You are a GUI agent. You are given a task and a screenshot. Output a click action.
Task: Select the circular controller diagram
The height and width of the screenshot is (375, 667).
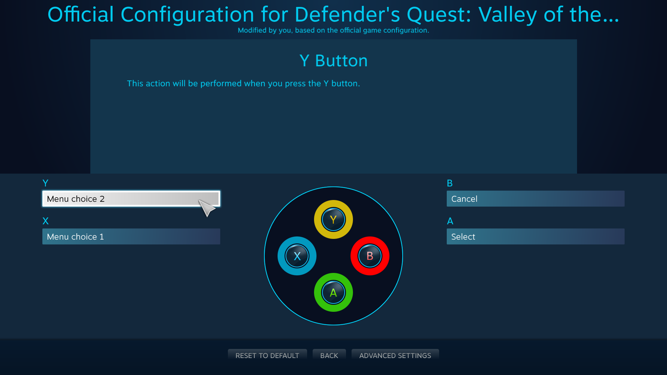click(333, 256)
